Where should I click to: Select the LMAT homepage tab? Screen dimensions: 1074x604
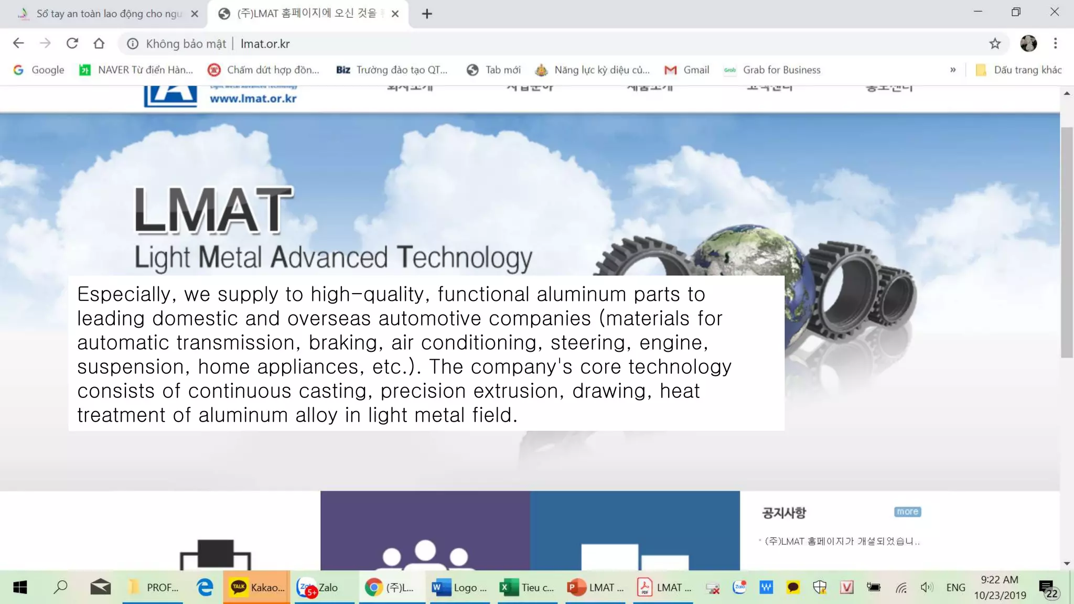(x=307, y=14)
